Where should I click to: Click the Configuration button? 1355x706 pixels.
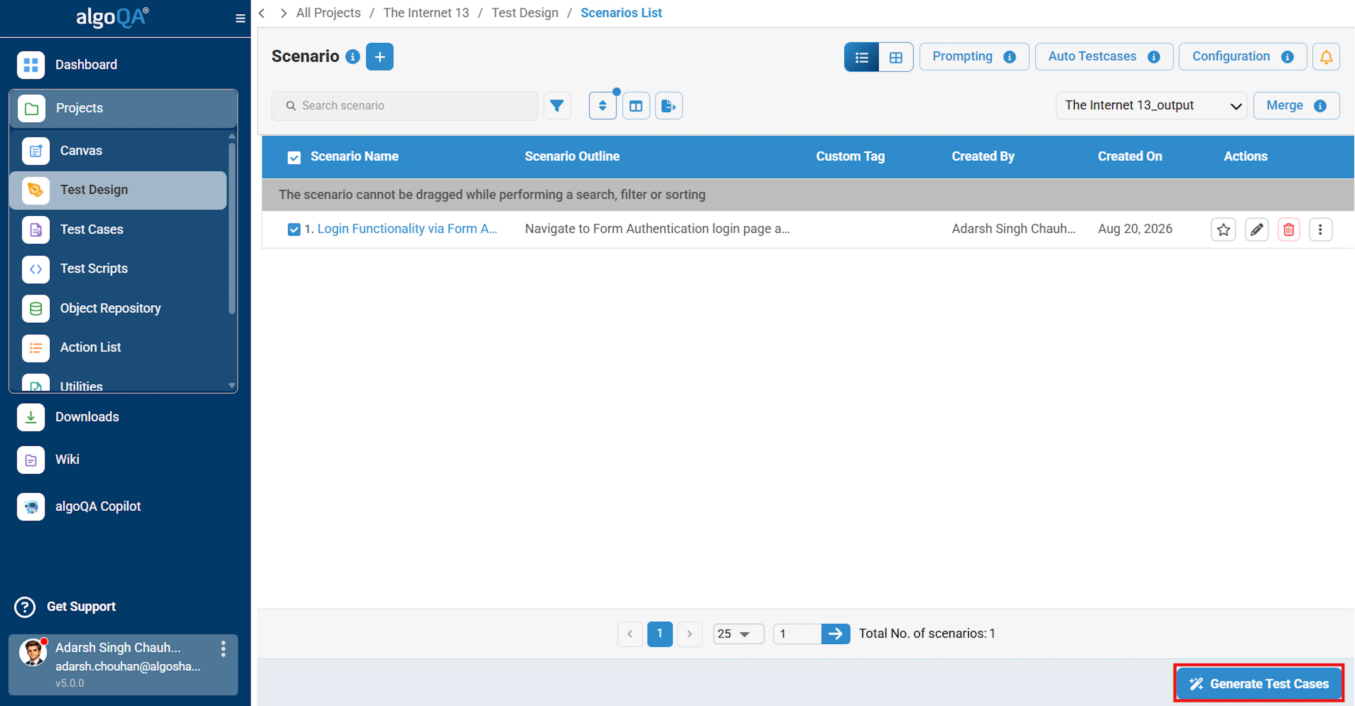point(1243,57)
